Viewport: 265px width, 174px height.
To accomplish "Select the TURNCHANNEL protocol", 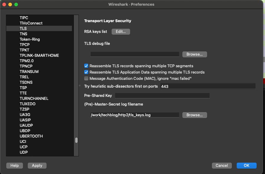I will [x=34, y=99].
